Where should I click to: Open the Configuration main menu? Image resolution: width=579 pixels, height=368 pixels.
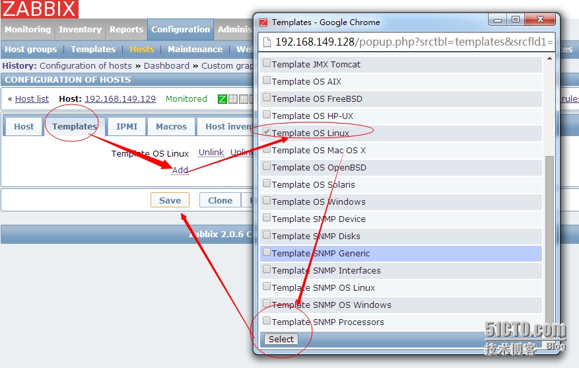(x=181, y=30)
